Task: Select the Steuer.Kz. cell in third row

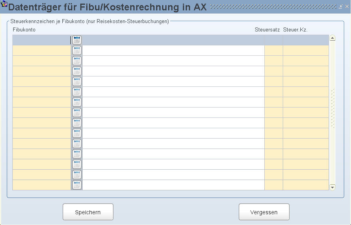Action: (306, 61)
